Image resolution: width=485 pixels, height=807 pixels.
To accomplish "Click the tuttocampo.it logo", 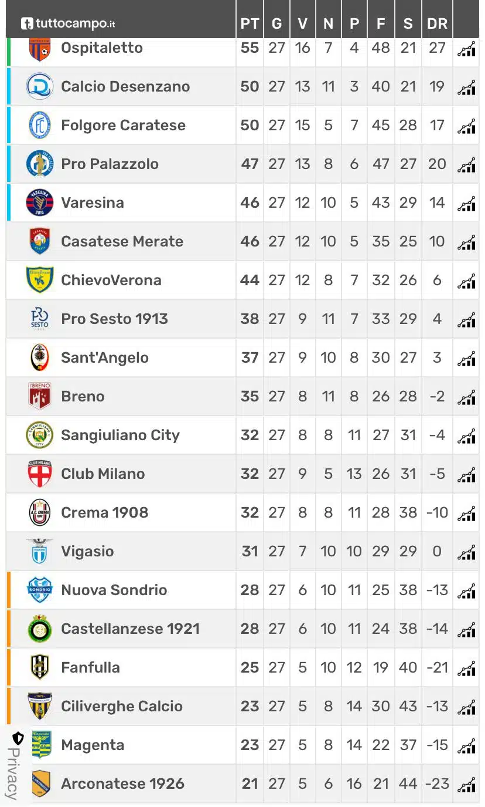I will coord(68,23).
